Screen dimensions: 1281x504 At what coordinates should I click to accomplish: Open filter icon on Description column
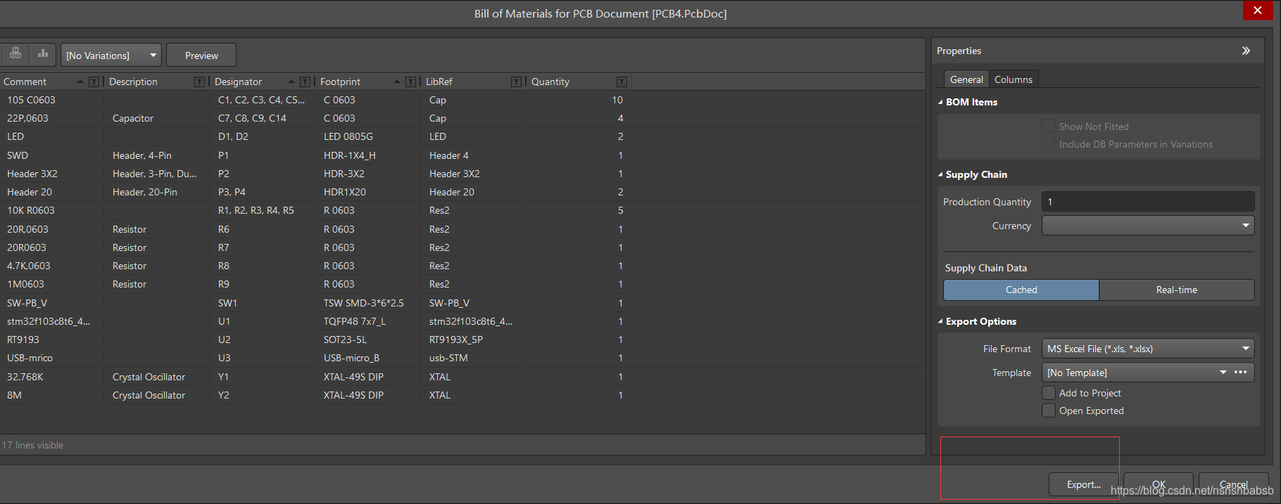199,82
